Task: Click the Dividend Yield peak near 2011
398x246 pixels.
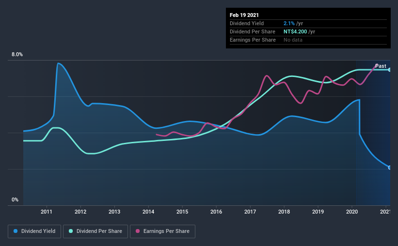Action: [58, 63]
